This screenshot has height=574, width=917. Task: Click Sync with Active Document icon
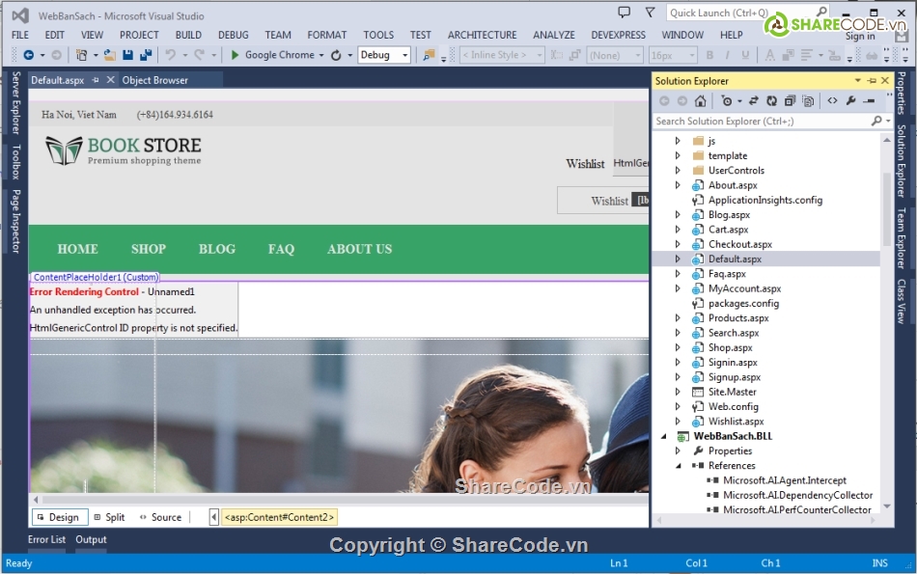pyautogui.click(x=753, y=101)
